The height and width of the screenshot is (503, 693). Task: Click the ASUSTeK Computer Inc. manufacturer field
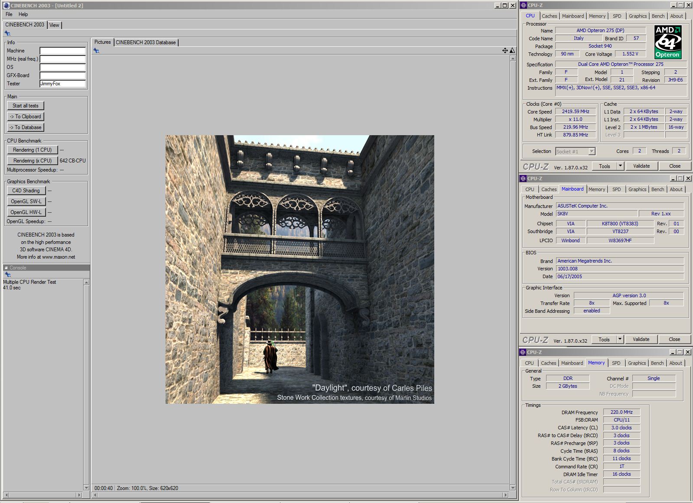[620, 206]
